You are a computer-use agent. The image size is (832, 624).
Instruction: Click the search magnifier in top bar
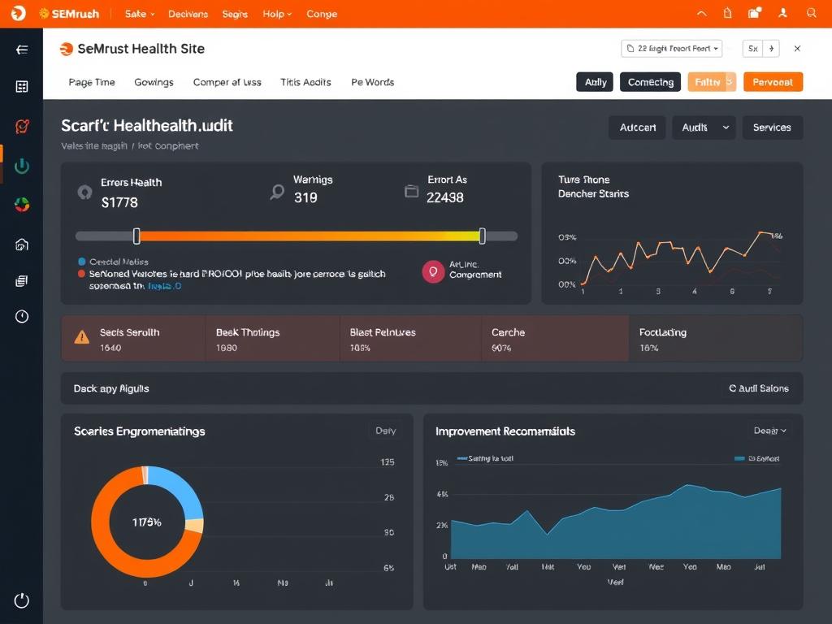[x=812, y=13]
